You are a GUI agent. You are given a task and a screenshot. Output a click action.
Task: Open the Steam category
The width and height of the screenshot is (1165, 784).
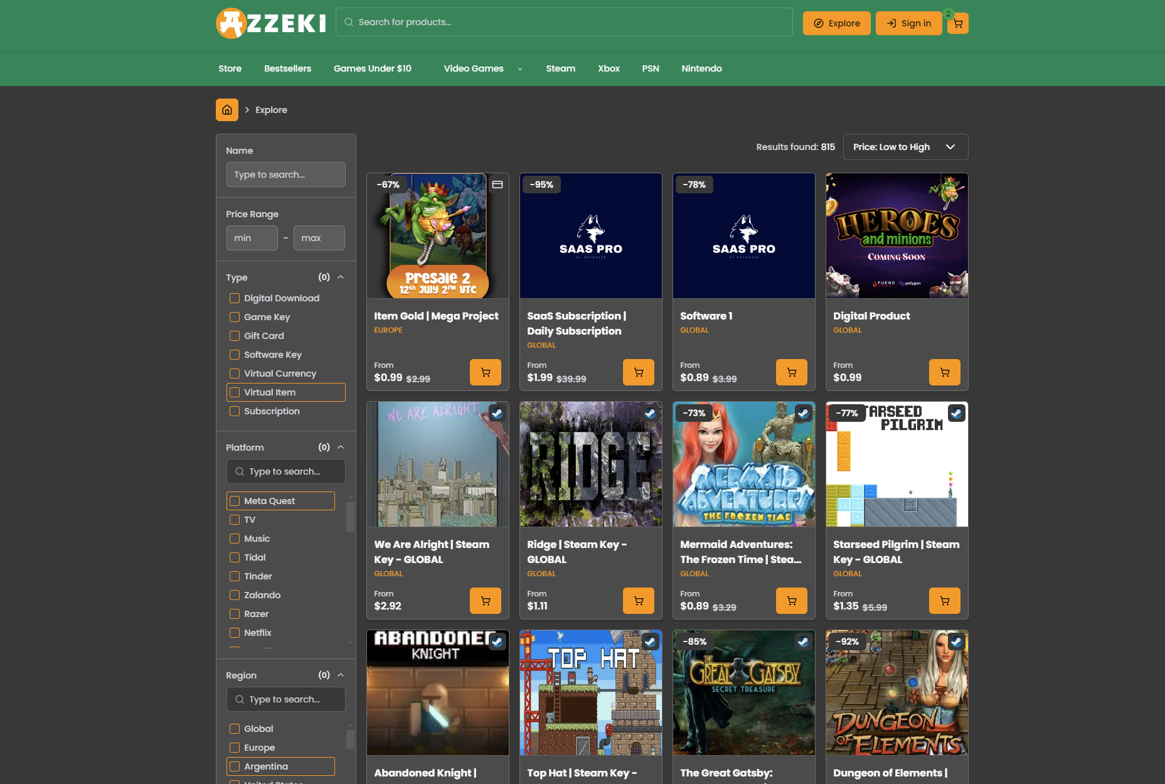(x=560, y=68)
